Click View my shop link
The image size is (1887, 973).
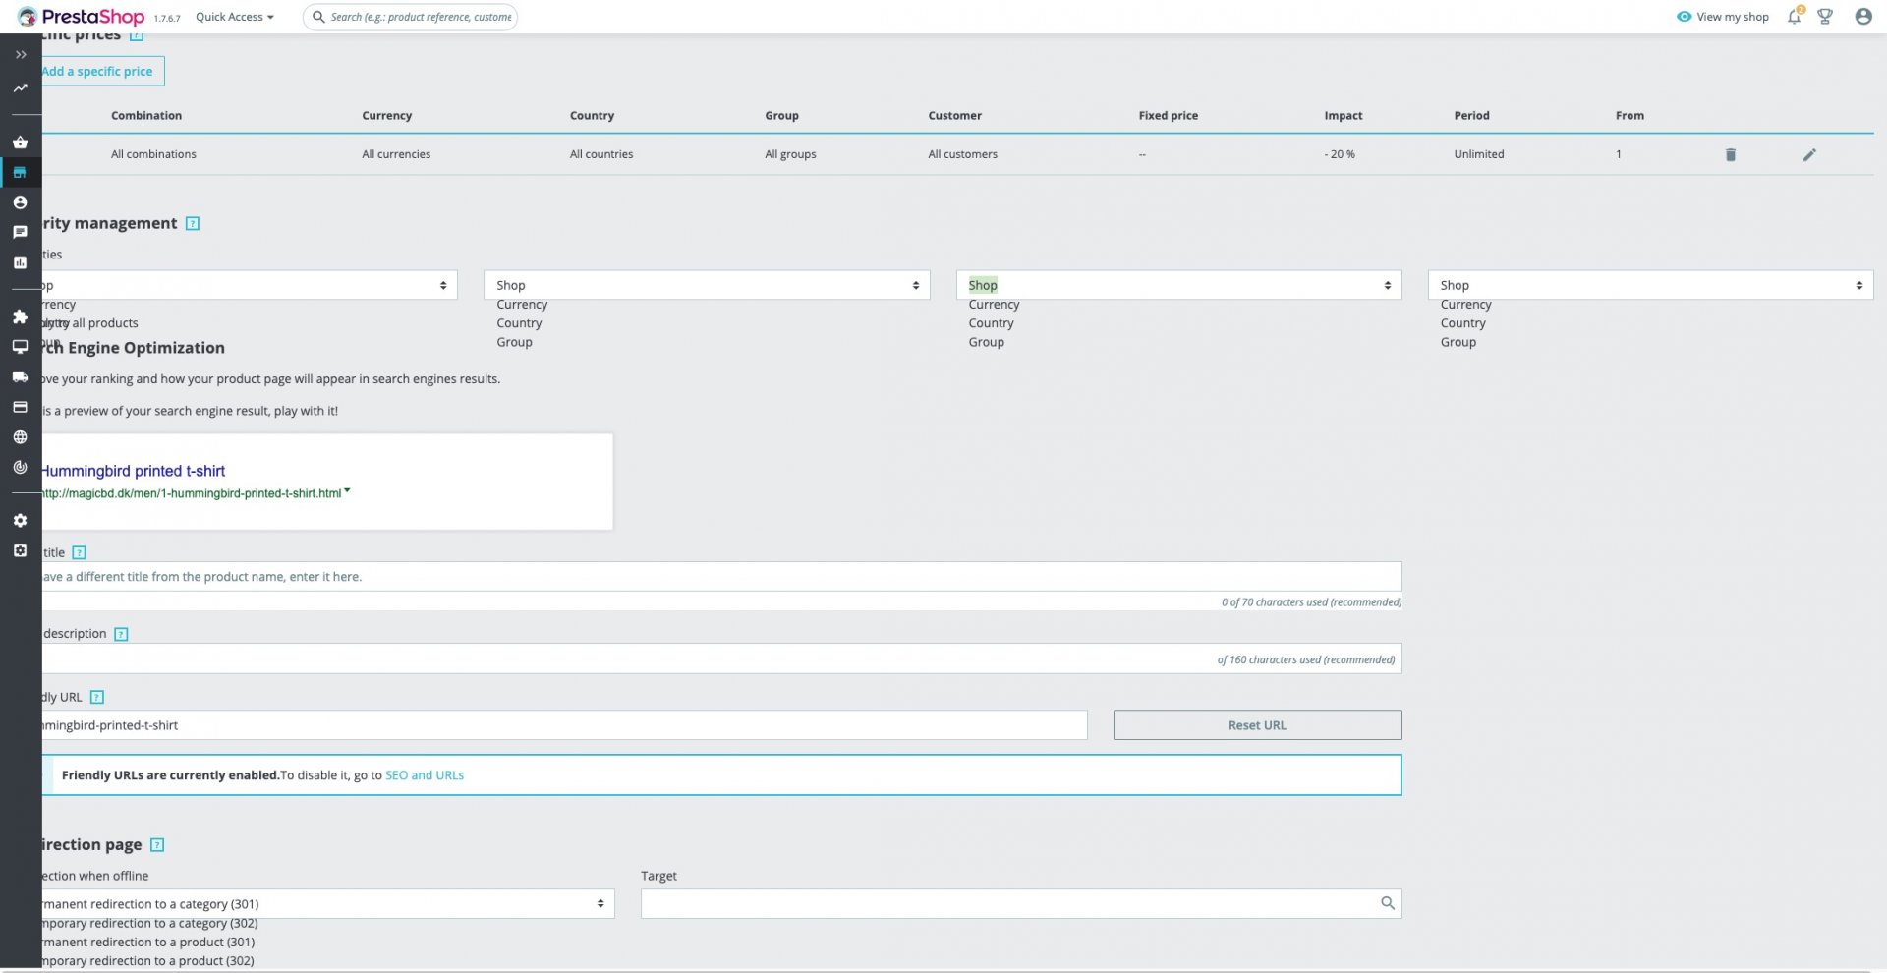click(1723, 17)
